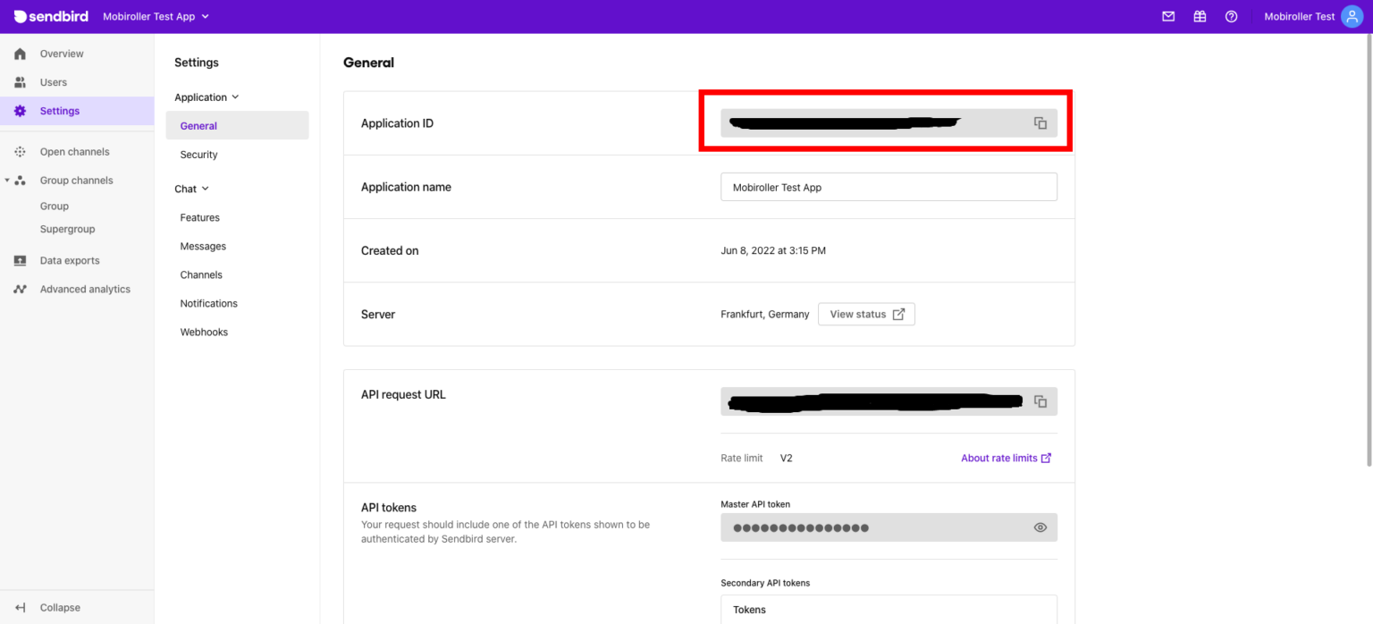Image resolution: width=1373 pixels, height=624 pixels.
Task: Click the Group channels icon
Action: [x=21, y=181]
